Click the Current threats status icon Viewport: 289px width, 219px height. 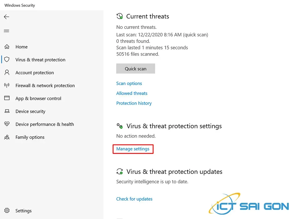pos(120,16)
